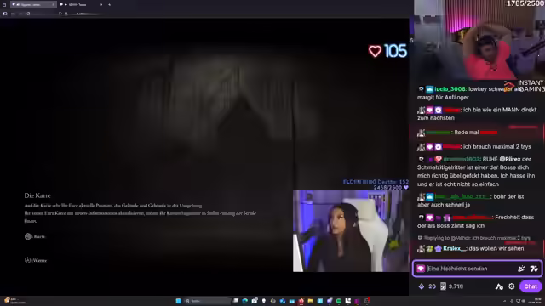
Task: Click the badge before lucio_3008 username
Action: point(429,89)
